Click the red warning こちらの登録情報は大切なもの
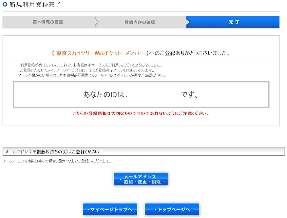287x218 pixels. point(141,113)
